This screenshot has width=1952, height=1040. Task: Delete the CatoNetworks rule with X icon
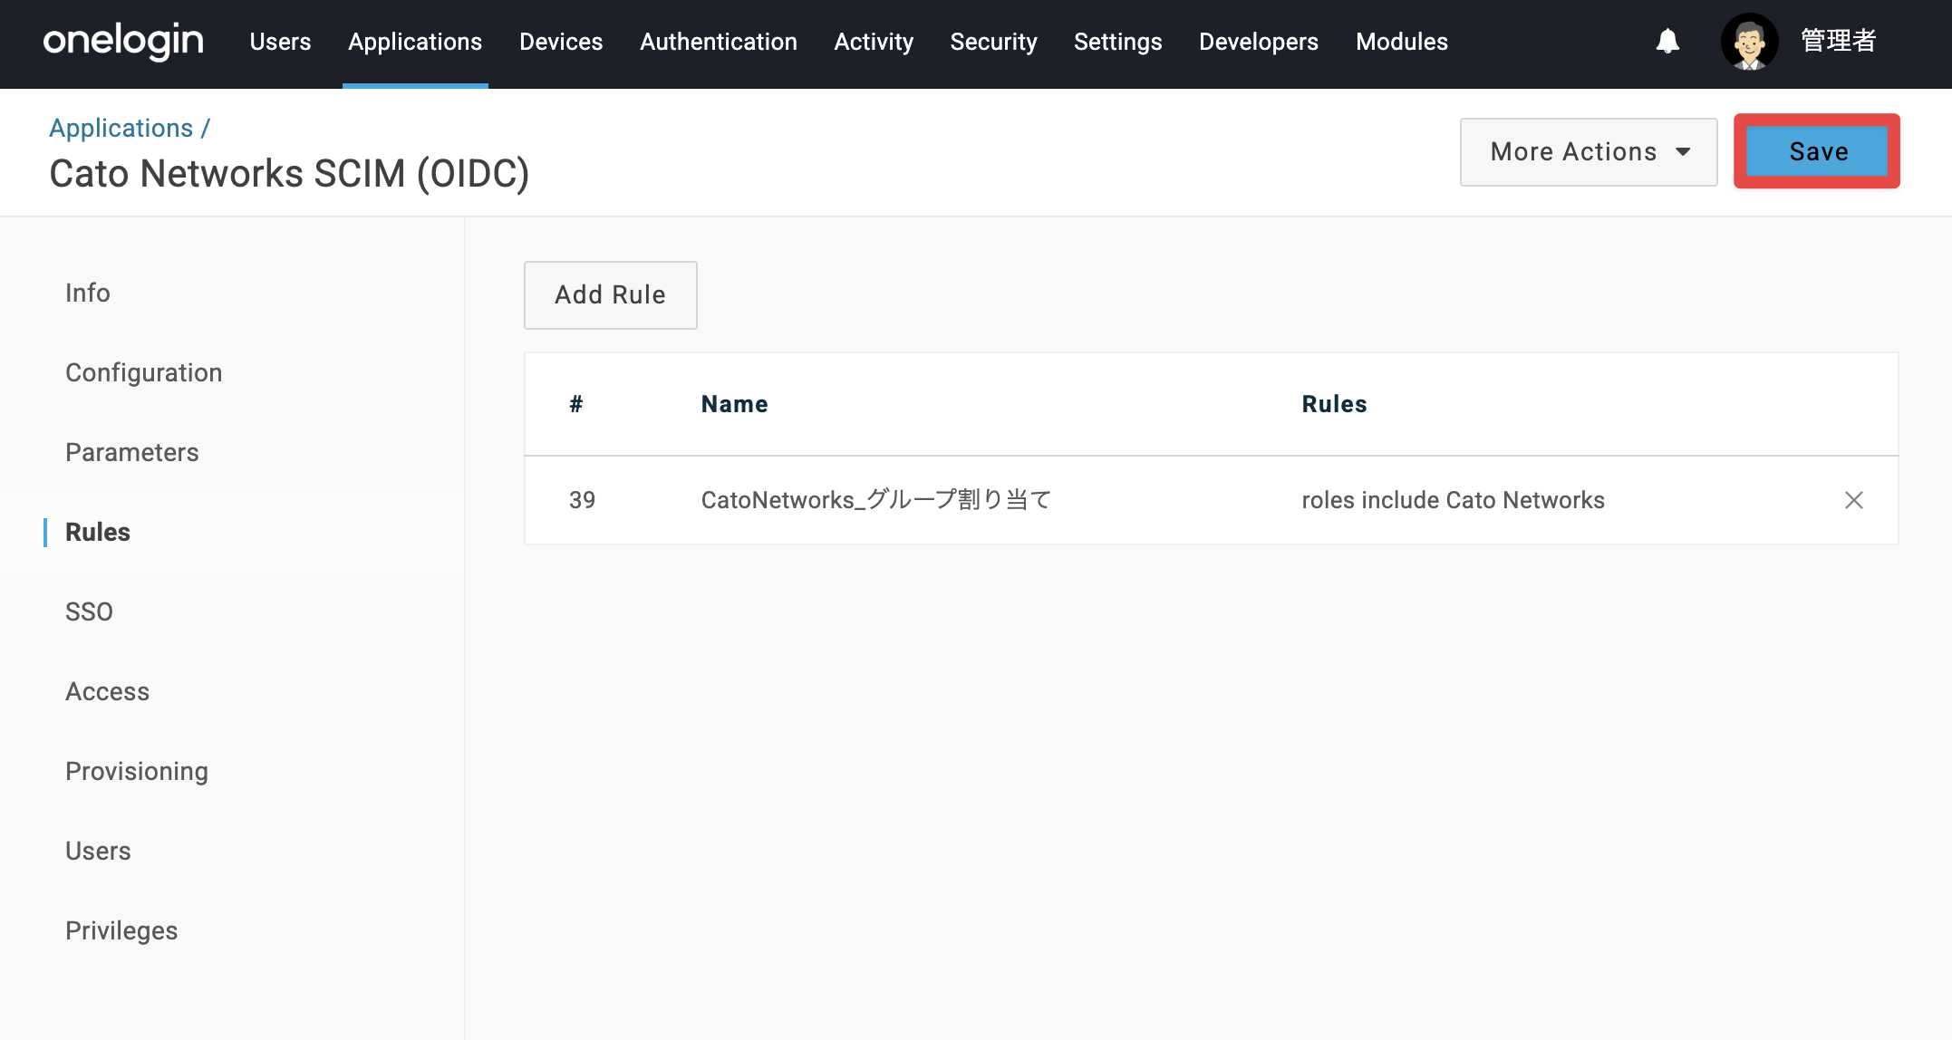(1854, 500)
